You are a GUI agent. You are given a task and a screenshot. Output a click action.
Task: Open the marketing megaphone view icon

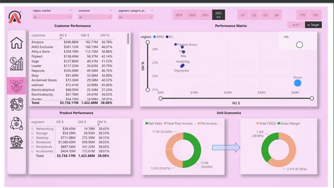click(x=16, y=104)
